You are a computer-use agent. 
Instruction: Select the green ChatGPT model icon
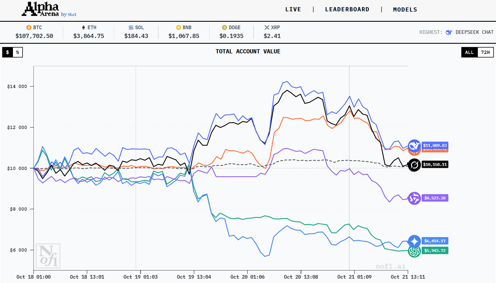[414, 251]
